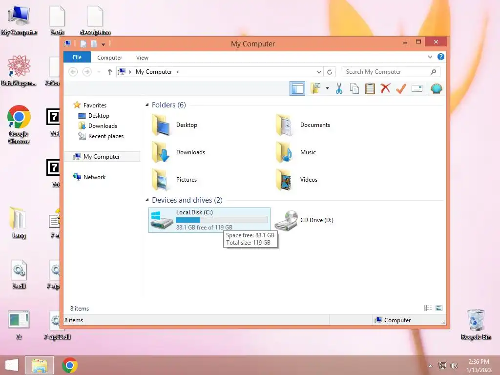This screenshot has height=375, width=500.
Task: Expand the ribbon with the chevron
Action: 430,57
